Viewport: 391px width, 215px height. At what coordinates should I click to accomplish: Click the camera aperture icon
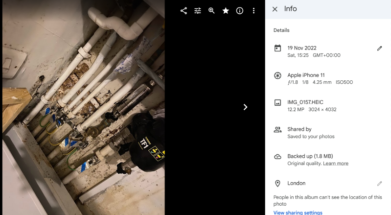[277, 75]
